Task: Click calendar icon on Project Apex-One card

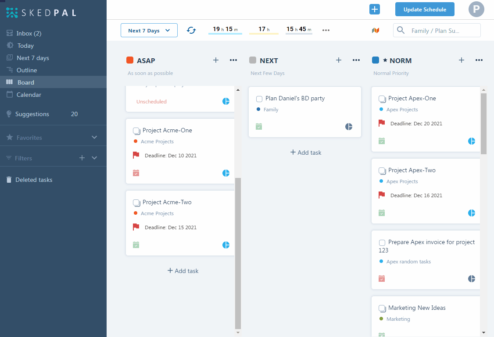Action: (382, 141)
